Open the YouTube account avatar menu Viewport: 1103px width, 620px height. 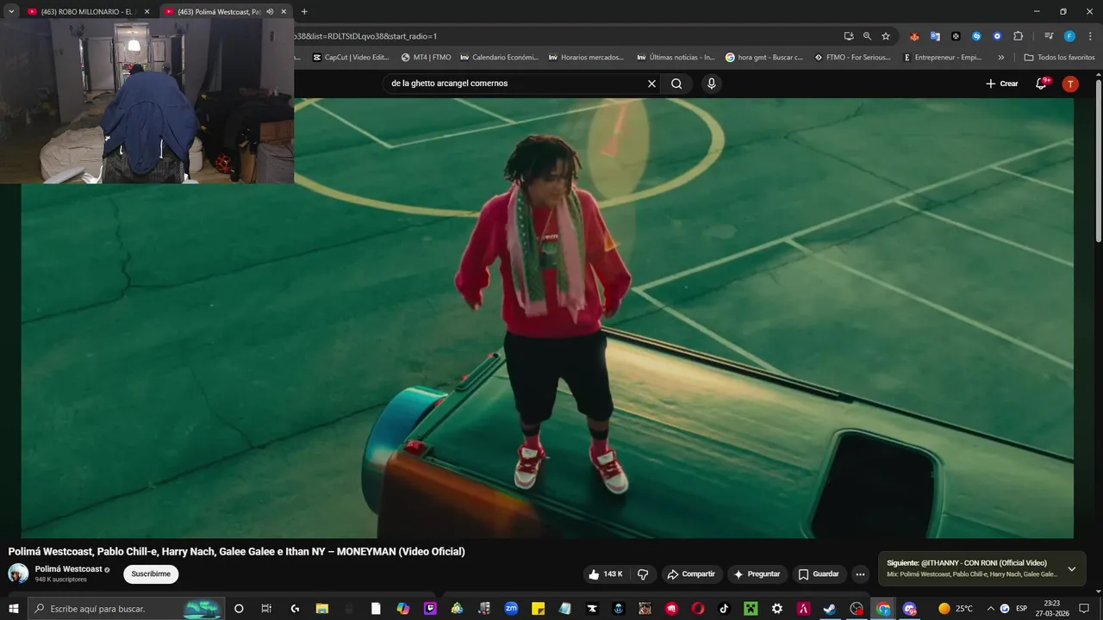coord(1070,84)
